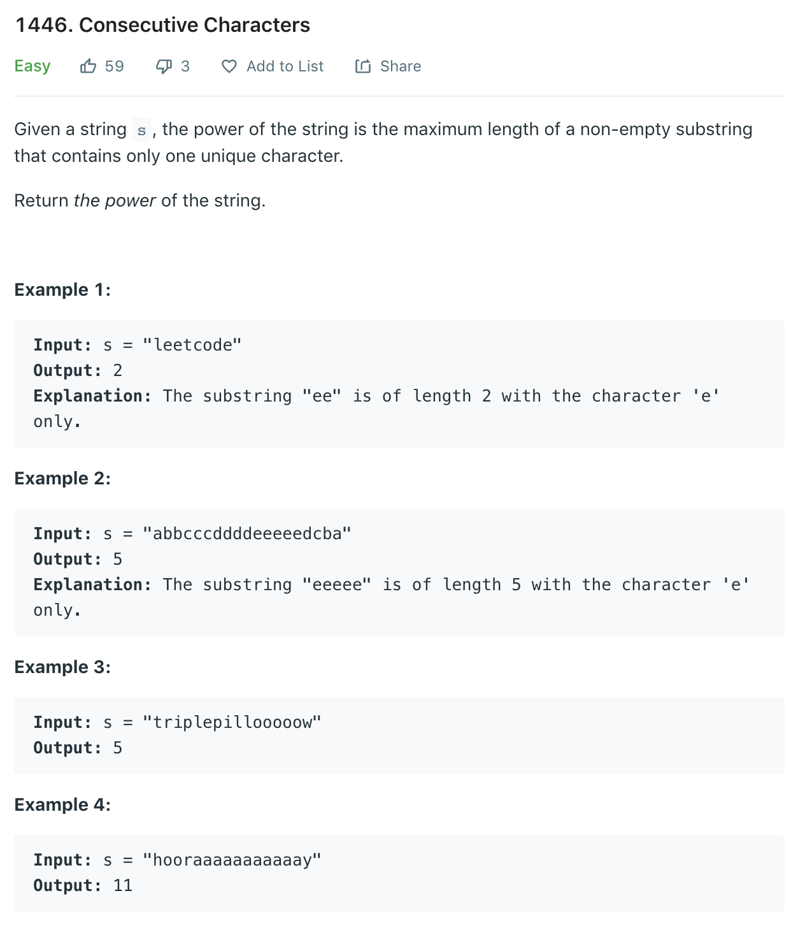Click the "leetcode" input string in Example 1

(192, 345)
